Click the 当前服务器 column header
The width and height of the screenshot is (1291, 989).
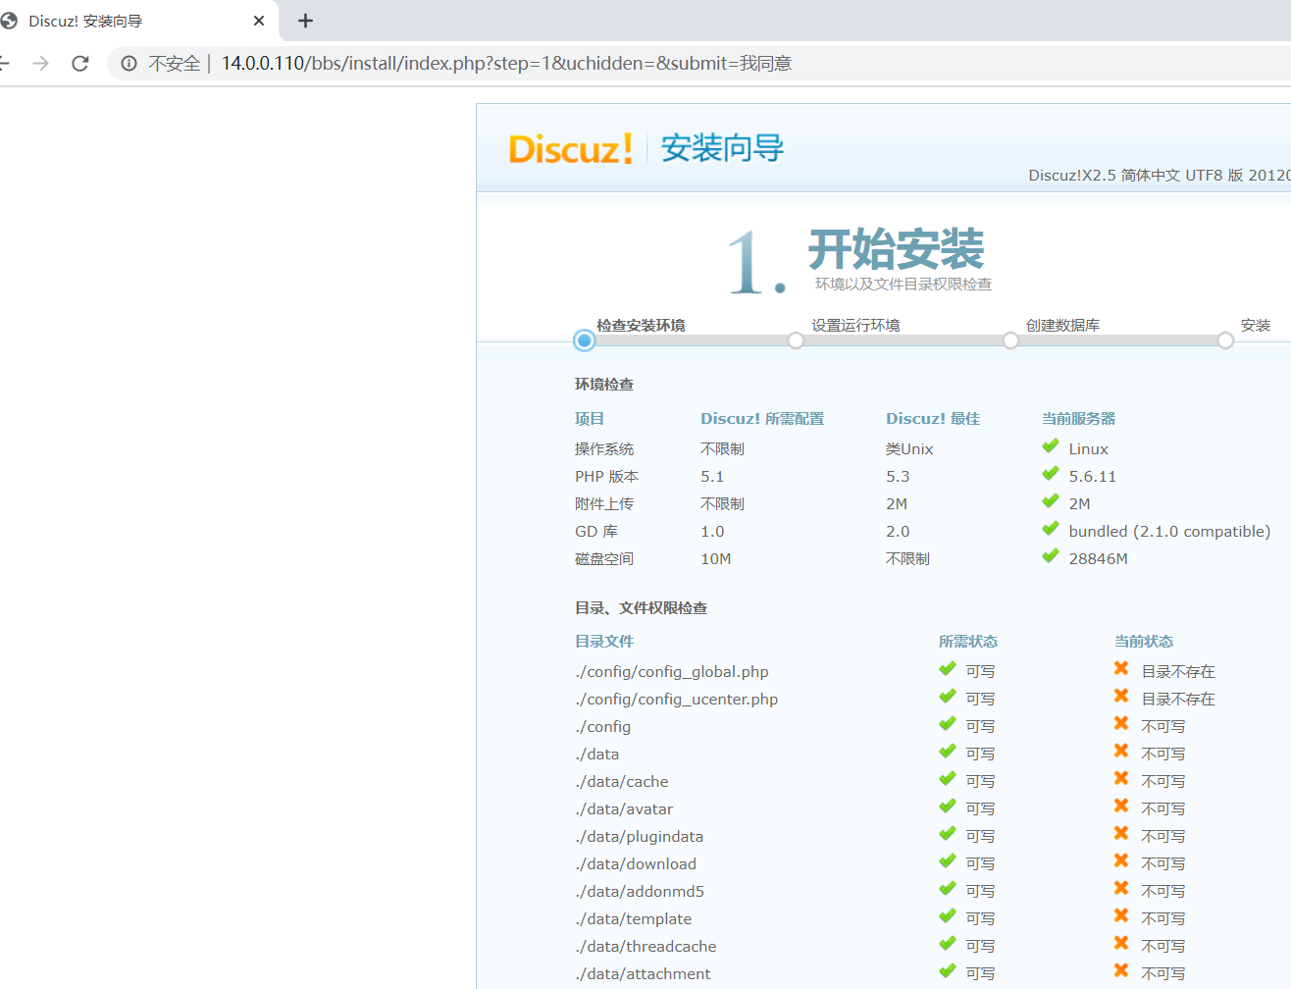pos(1079,419)
